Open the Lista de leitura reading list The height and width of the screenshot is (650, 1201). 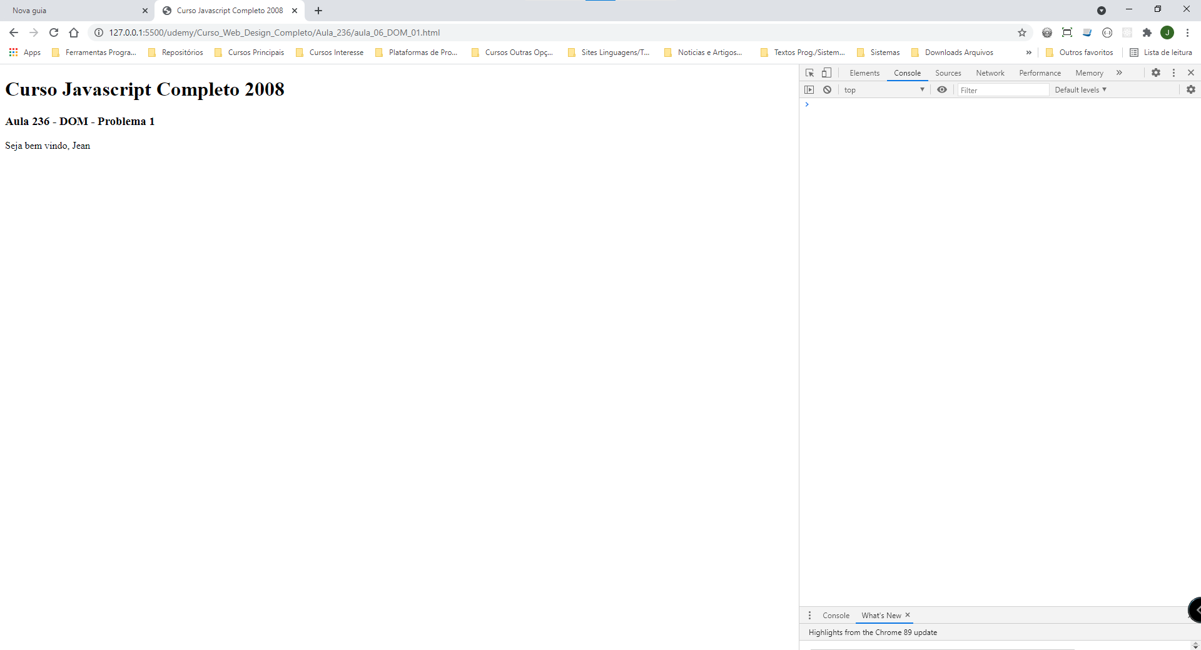click(1161, 52)
